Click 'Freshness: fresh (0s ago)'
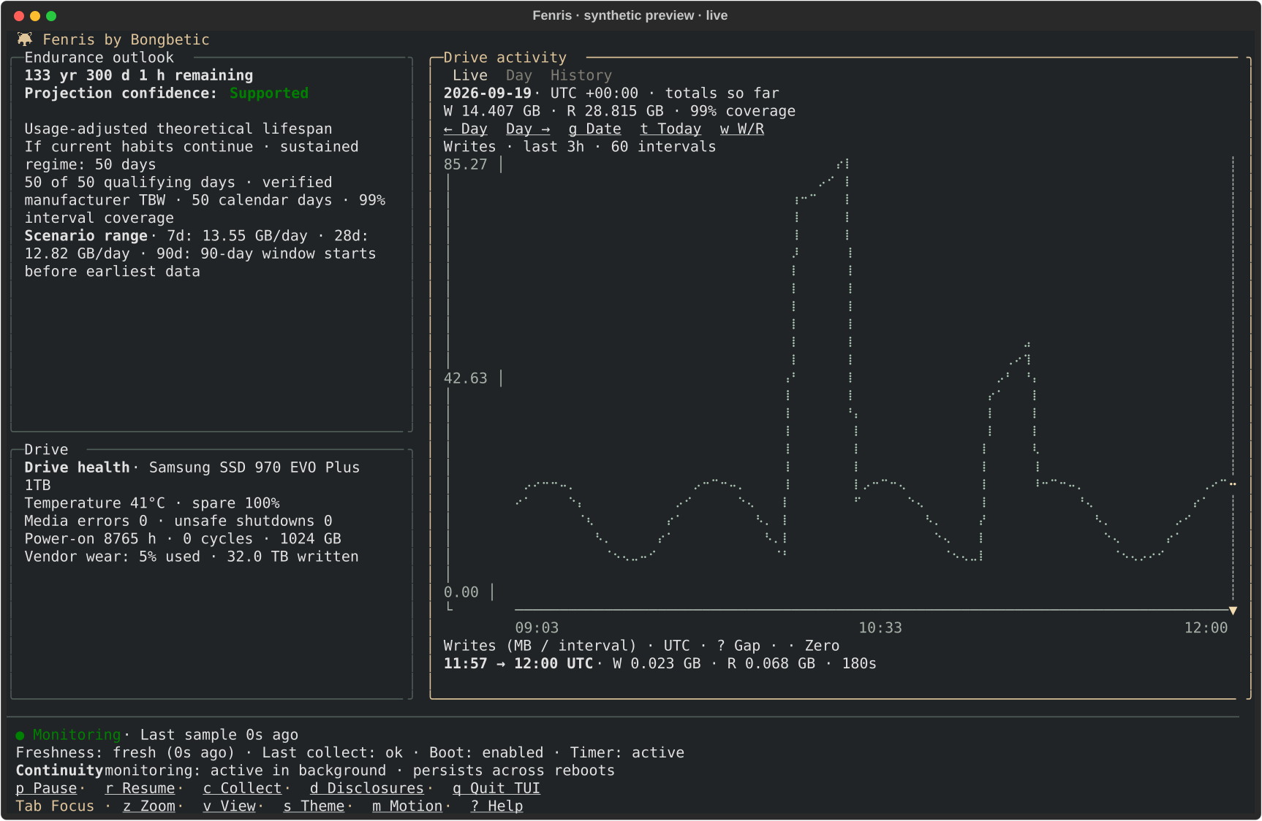Viewport: 1262px width, 821px height. coord(125,753)
